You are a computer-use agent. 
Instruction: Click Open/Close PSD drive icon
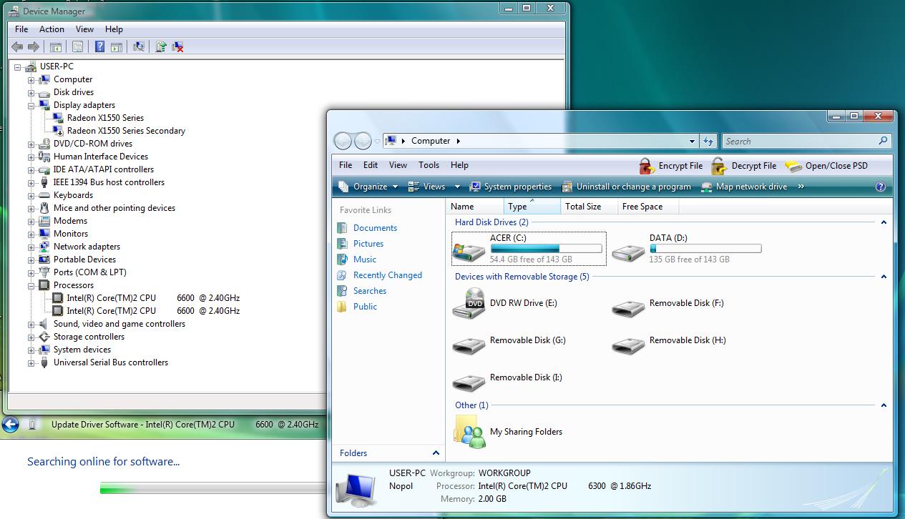click(827, 166)
